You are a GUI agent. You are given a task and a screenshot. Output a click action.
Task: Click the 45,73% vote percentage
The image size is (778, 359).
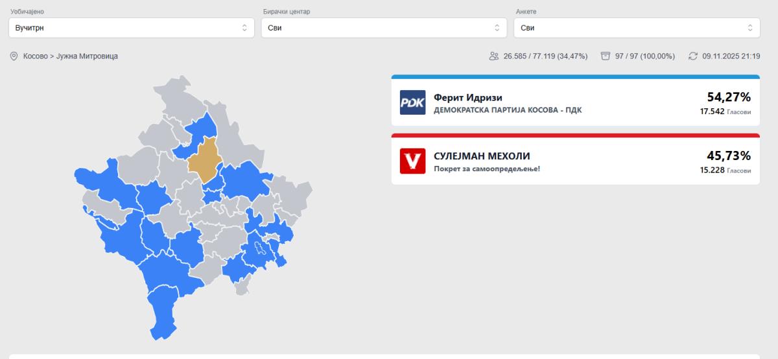[x=728, y=156]
